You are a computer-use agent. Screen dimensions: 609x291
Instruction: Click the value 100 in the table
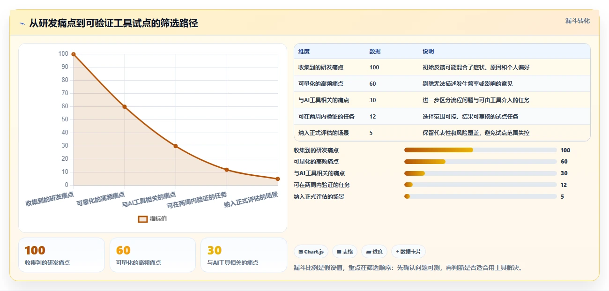click(374, 67)
